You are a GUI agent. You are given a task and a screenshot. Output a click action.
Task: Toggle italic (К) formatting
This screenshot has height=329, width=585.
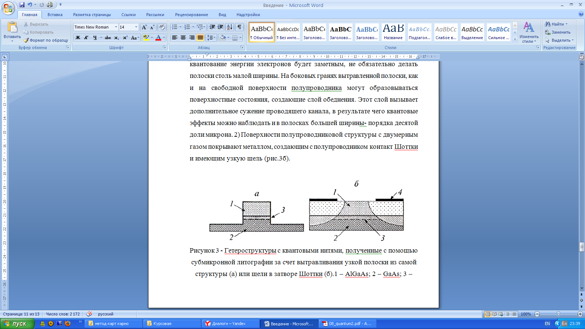86,38
